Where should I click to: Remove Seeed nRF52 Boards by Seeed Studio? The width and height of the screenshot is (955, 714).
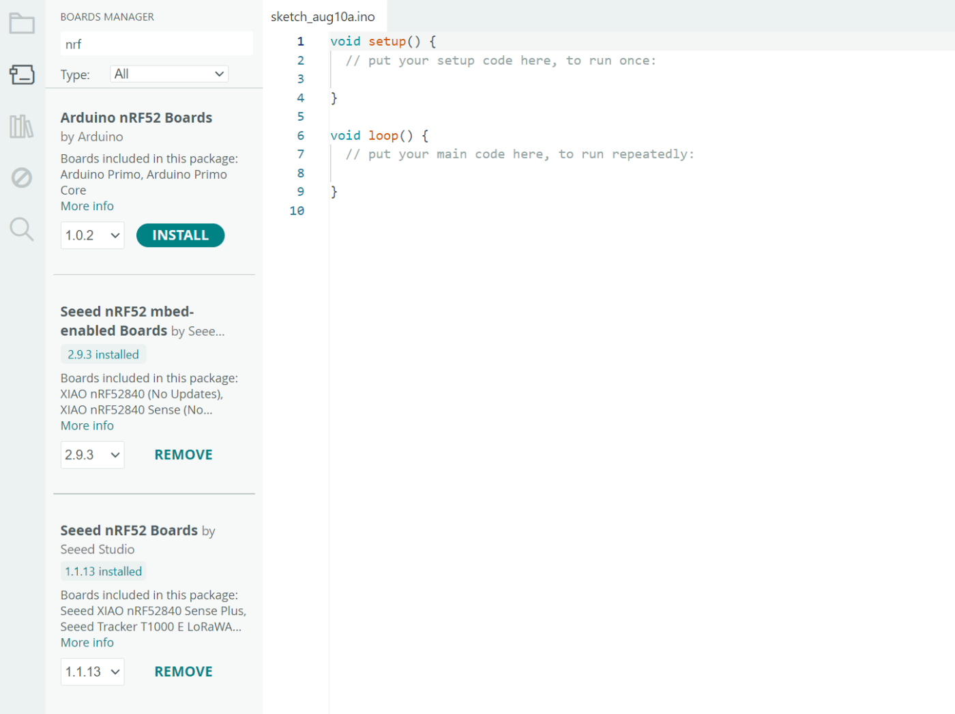(183, 672)
